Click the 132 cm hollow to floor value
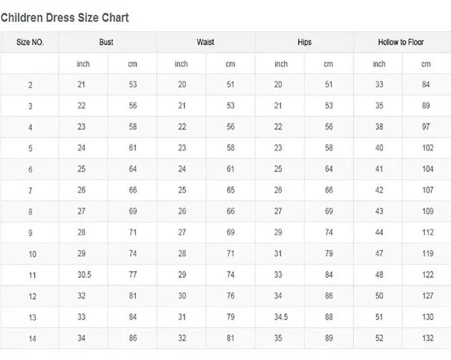This screenshot has height=360, width=451. (x=428, y=338)
